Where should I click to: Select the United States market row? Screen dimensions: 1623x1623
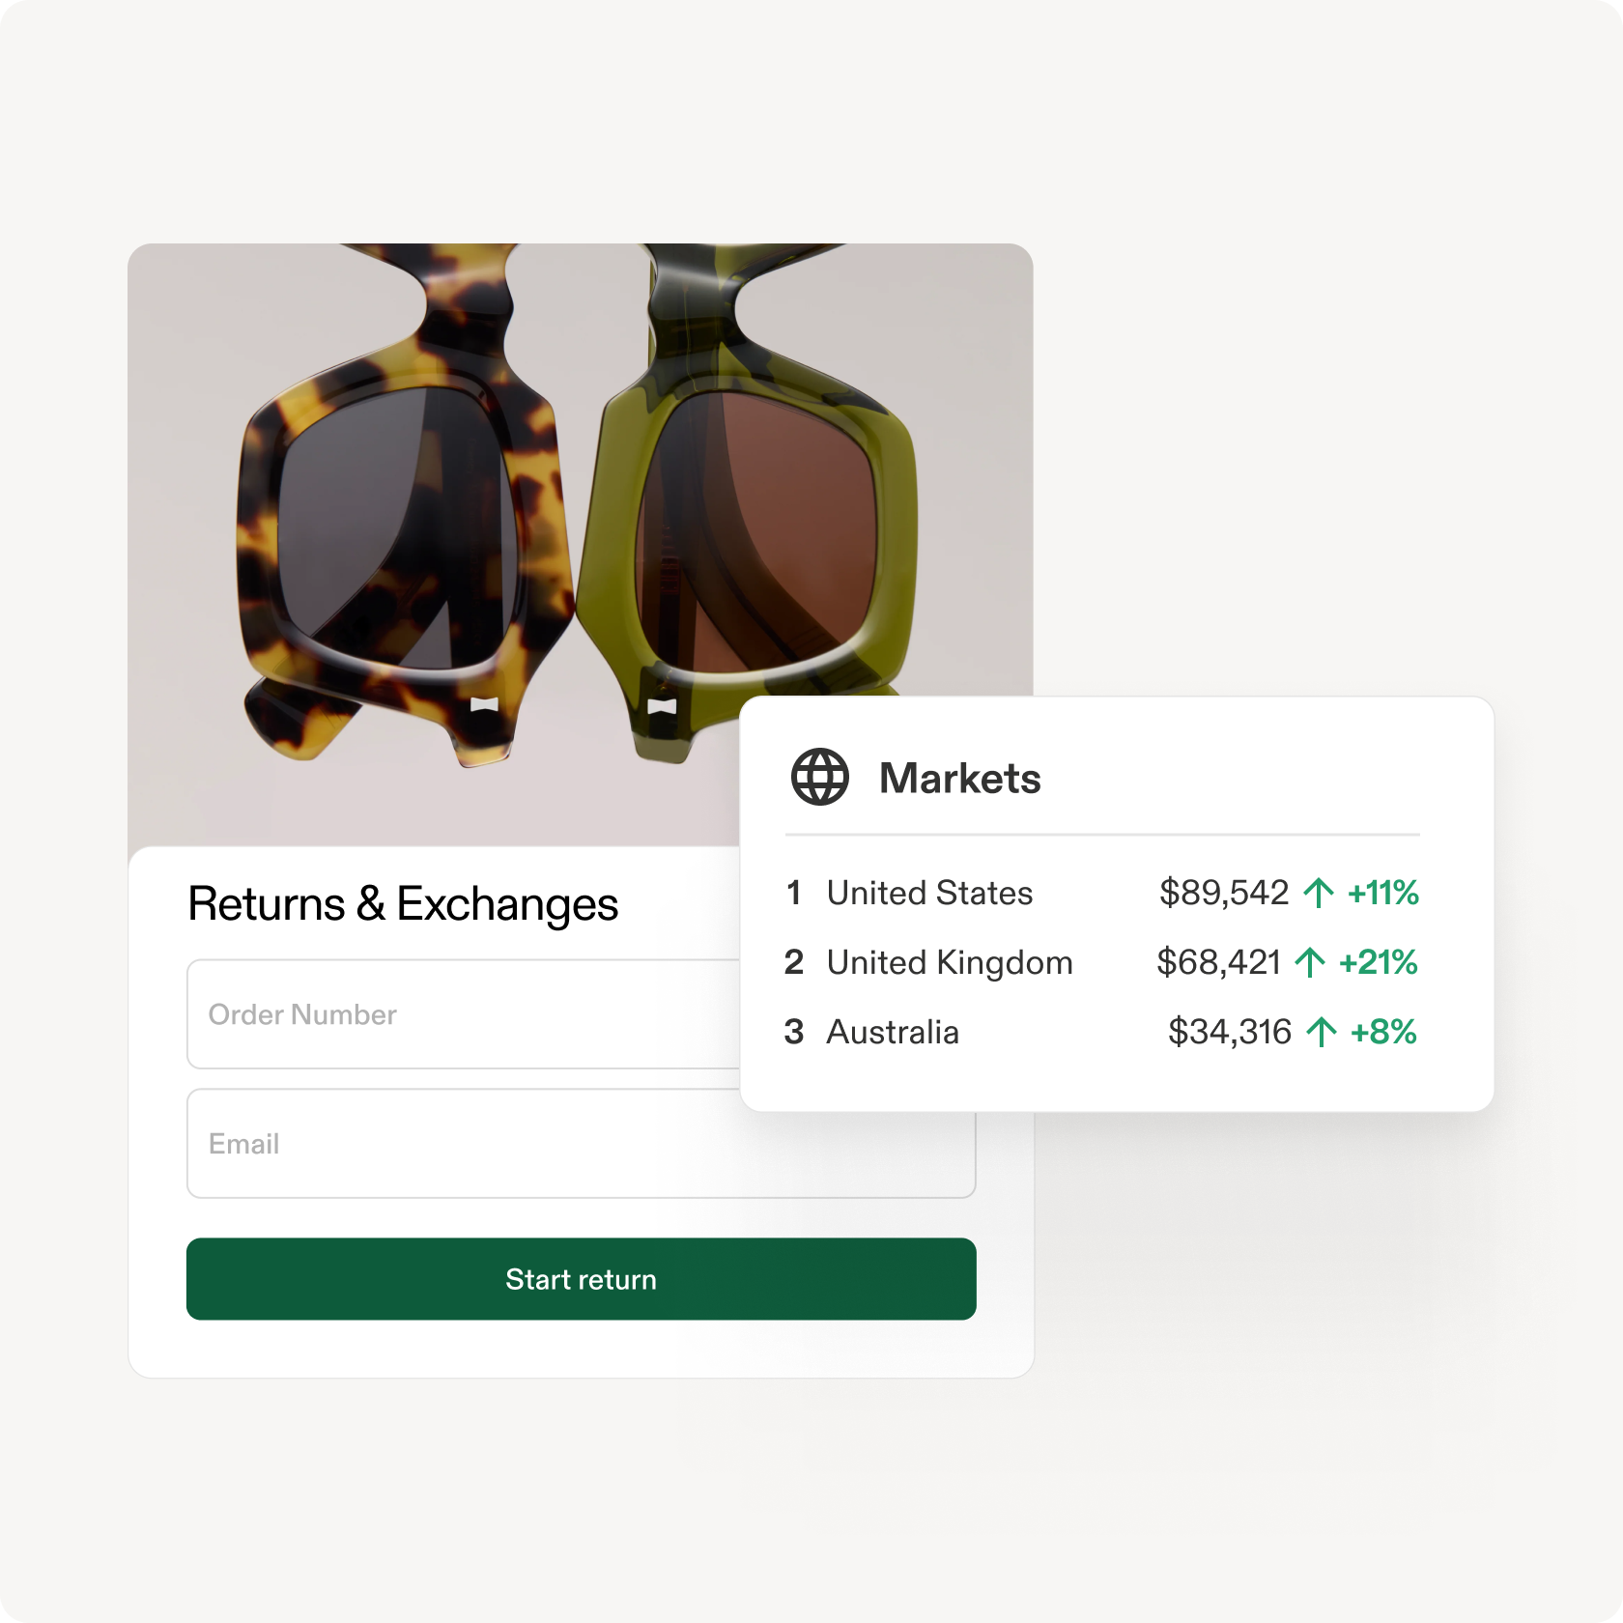(1102, 893)
